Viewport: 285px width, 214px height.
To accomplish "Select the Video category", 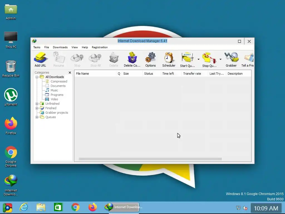I will pyautogui.click(x=54, y=99).
